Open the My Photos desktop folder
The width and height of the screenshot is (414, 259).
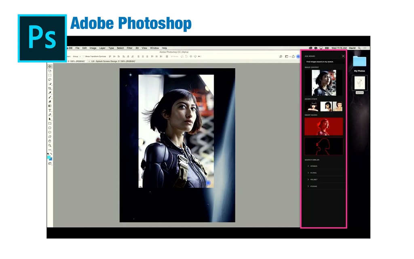[x=359, y=64]
